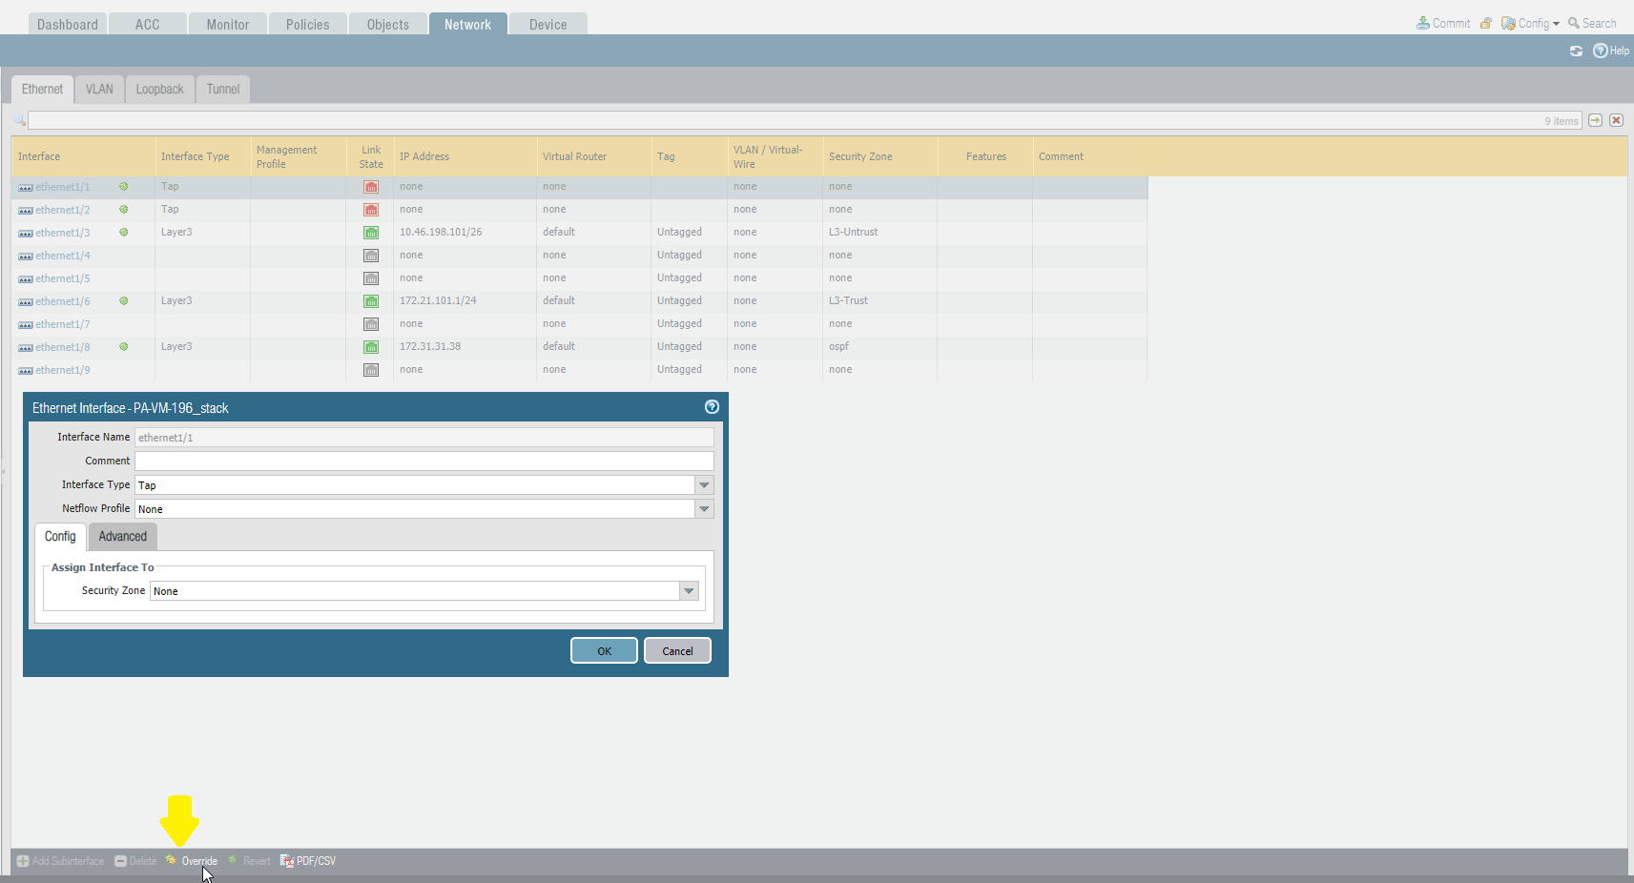Click the apply filter arrow icon

pyautogui.click(x=1595, y=120)
